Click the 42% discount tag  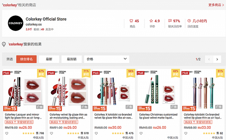click(176, 73)
